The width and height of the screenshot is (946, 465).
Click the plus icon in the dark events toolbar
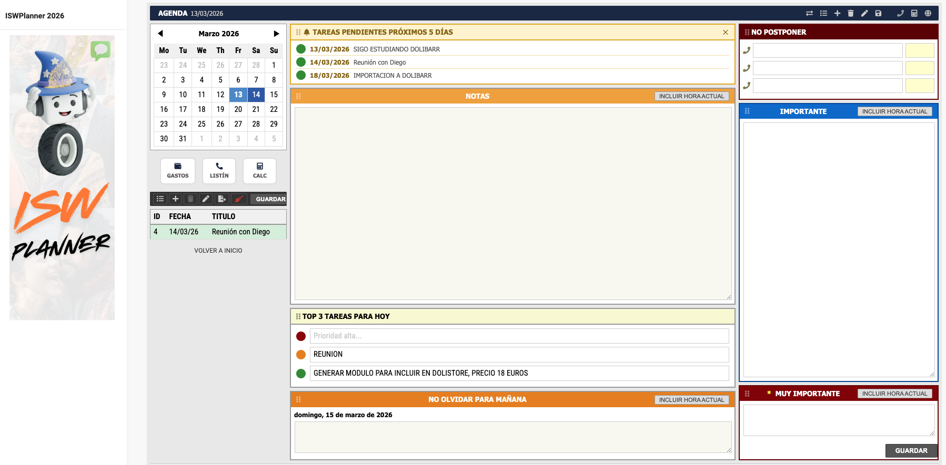tap(176, 199)
